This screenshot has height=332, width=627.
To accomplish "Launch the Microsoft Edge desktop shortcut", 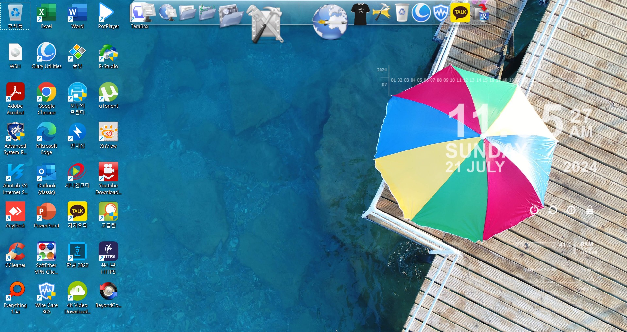I will click(x=46, y=138).
